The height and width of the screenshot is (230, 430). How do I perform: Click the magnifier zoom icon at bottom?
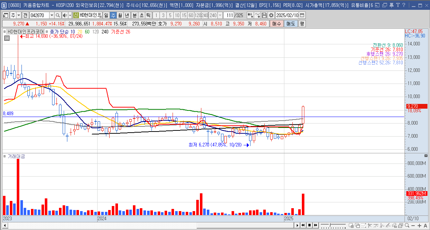407,225
